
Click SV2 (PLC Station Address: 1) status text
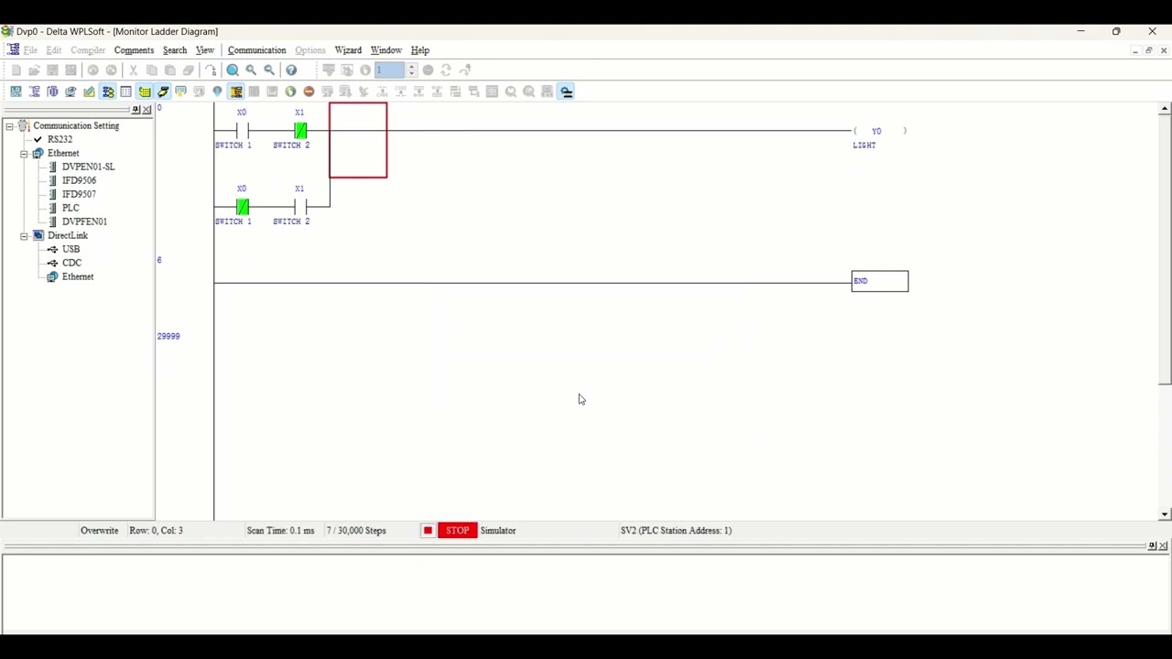676,531
